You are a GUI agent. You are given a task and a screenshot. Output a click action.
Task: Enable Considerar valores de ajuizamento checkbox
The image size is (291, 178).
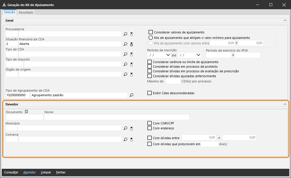click(x=151, y=32)
